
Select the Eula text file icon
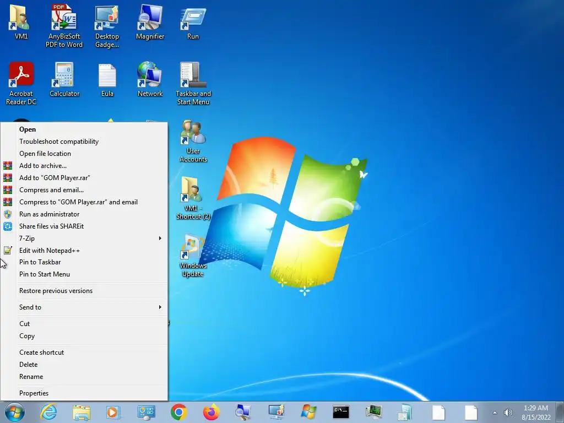(107, 79)
